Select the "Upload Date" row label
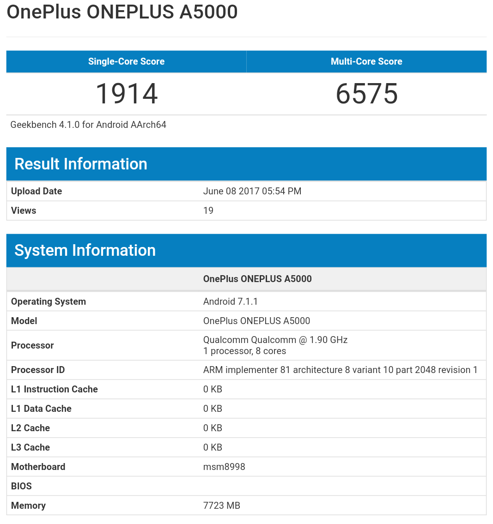This screenshot has width=493, height=524. (37, 191)
